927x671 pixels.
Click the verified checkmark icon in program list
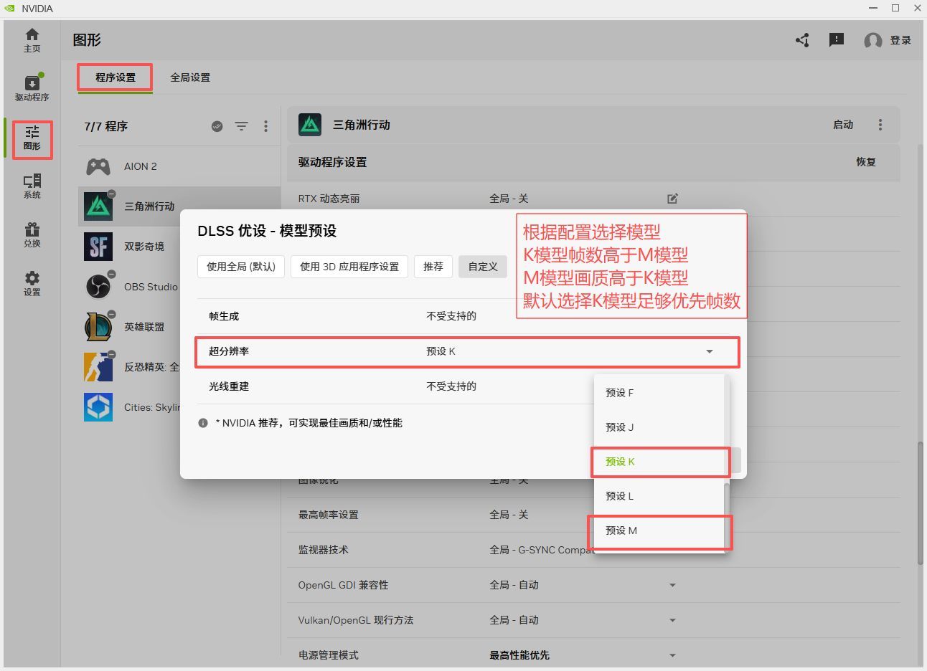pos(217,126)
